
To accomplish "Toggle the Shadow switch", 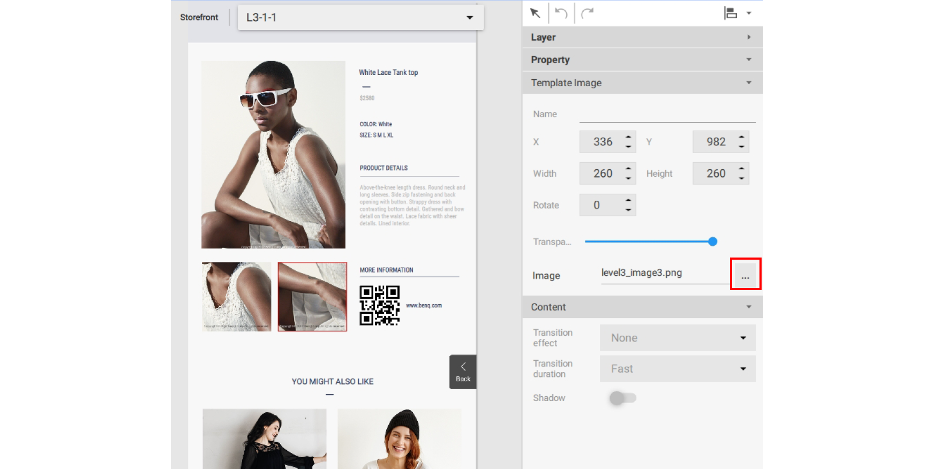I will [622, 398].
